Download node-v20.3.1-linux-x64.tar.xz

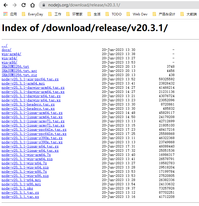[x=30, y=151]
